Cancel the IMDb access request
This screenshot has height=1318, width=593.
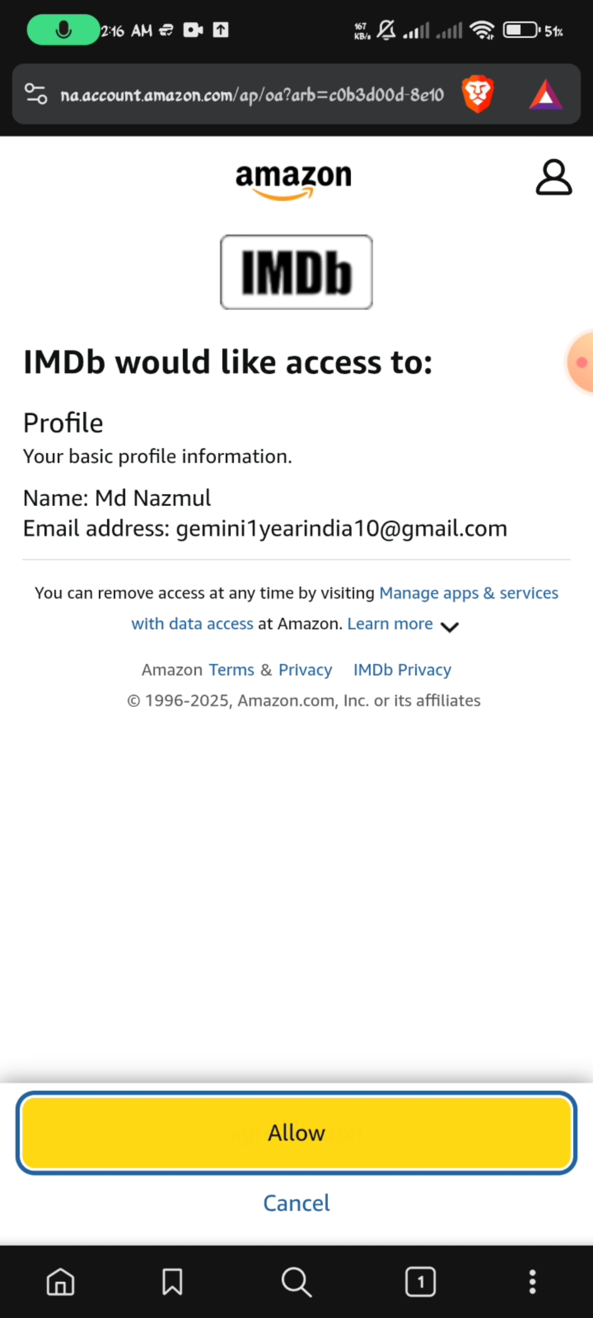(296, 1203)
